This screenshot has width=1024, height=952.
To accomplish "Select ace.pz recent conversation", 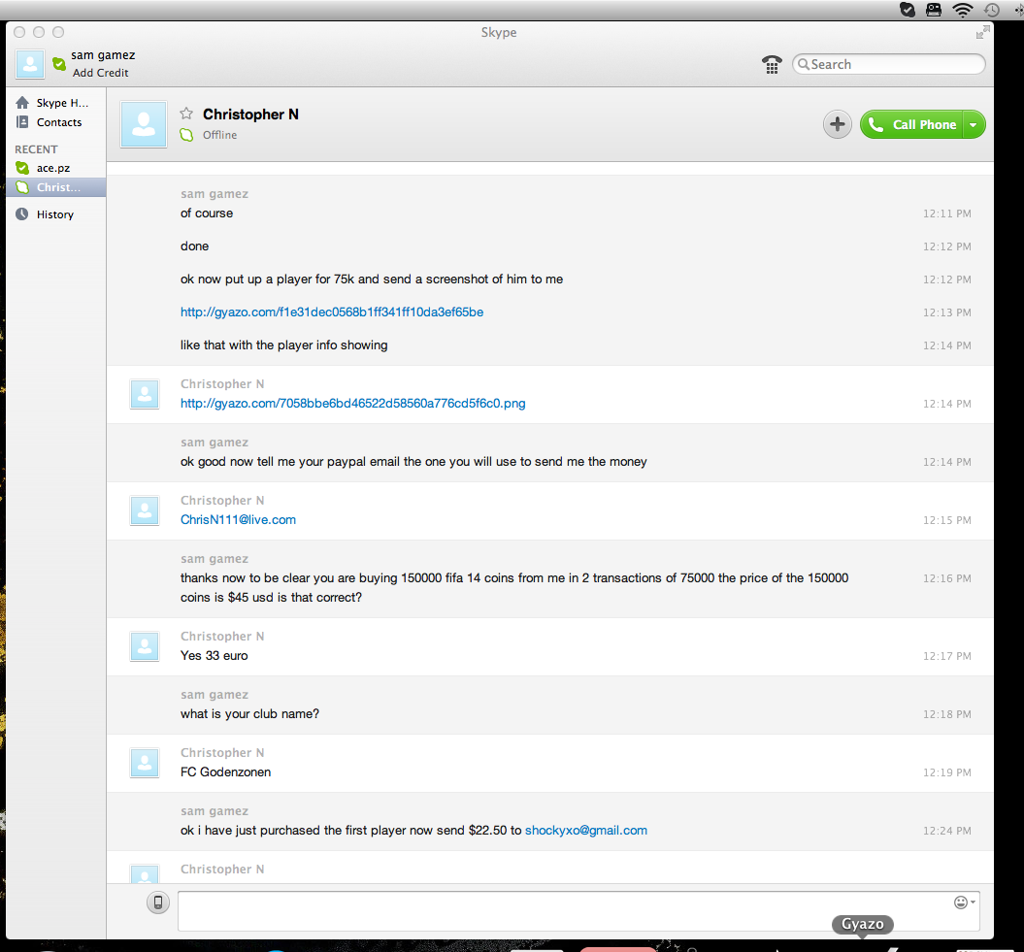I will (52, 168).
